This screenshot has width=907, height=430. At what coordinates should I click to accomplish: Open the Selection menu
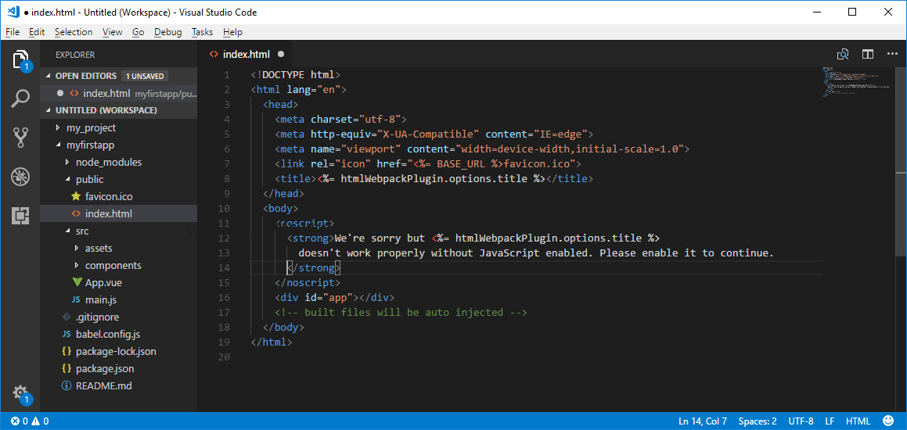74,32
